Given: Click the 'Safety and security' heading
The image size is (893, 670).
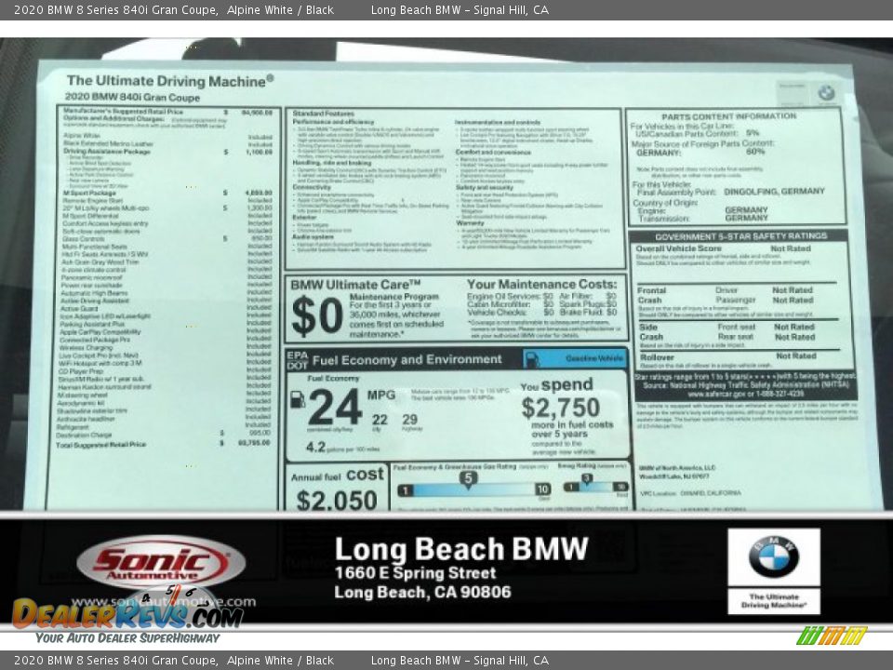Looking at the screenshot, I should click(484, 187).
